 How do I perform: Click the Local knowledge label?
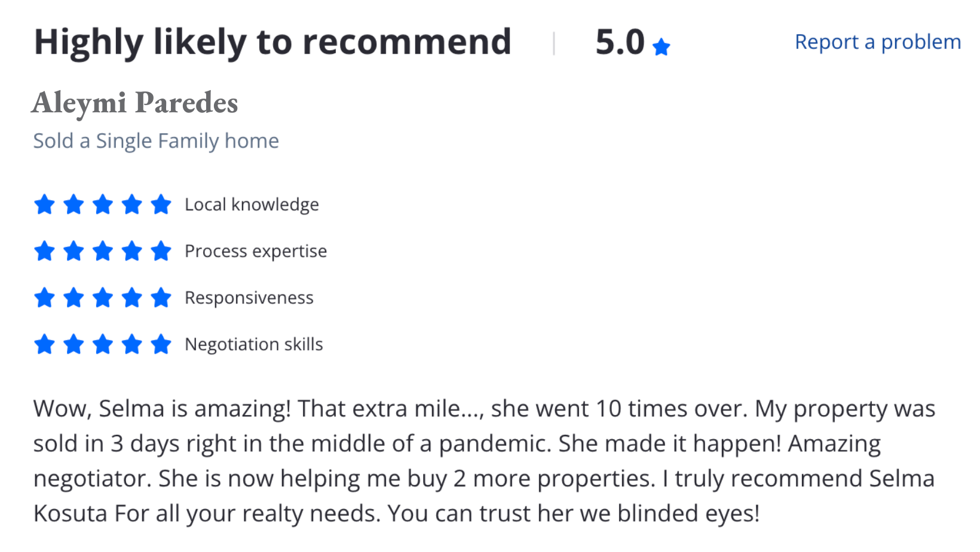pos(252,205)
